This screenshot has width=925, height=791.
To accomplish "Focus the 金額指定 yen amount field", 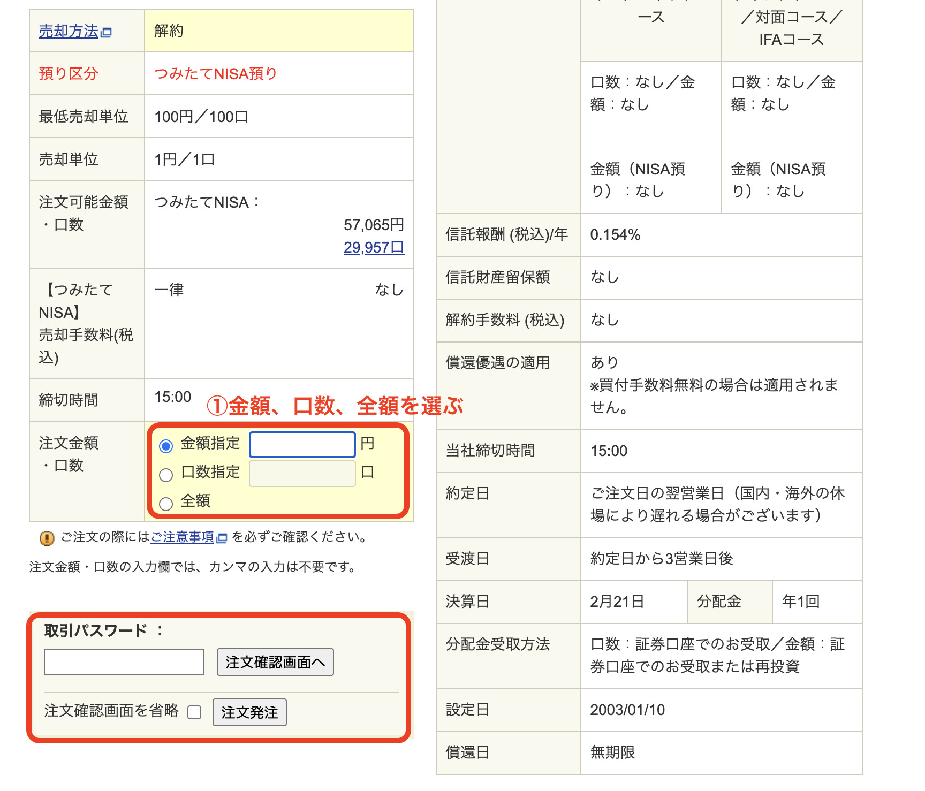I will [302, 445].
